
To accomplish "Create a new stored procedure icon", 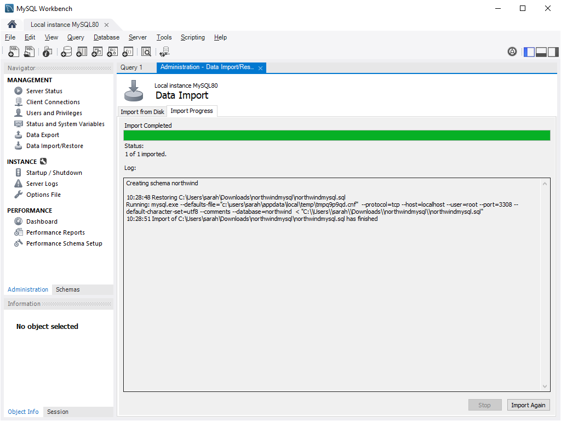I will click(x=112, y=52).
